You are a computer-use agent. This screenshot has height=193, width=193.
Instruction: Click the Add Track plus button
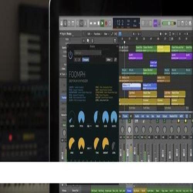point(84,41)
